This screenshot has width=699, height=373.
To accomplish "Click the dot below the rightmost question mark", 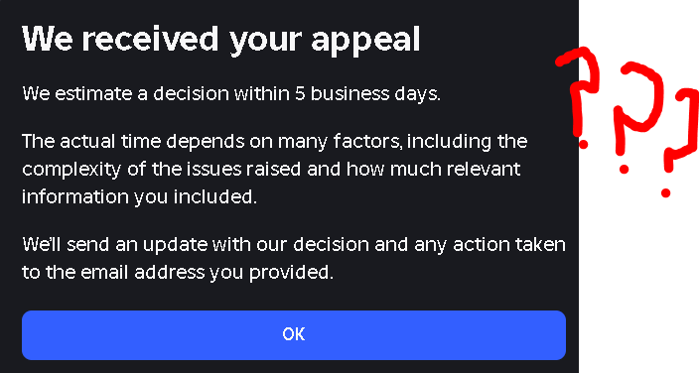I will click(665, 193).
